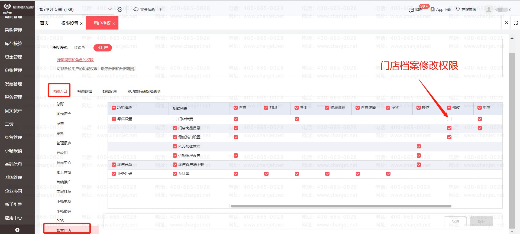
Task: Click the 保存 button
Action: [x=482, y=221]
